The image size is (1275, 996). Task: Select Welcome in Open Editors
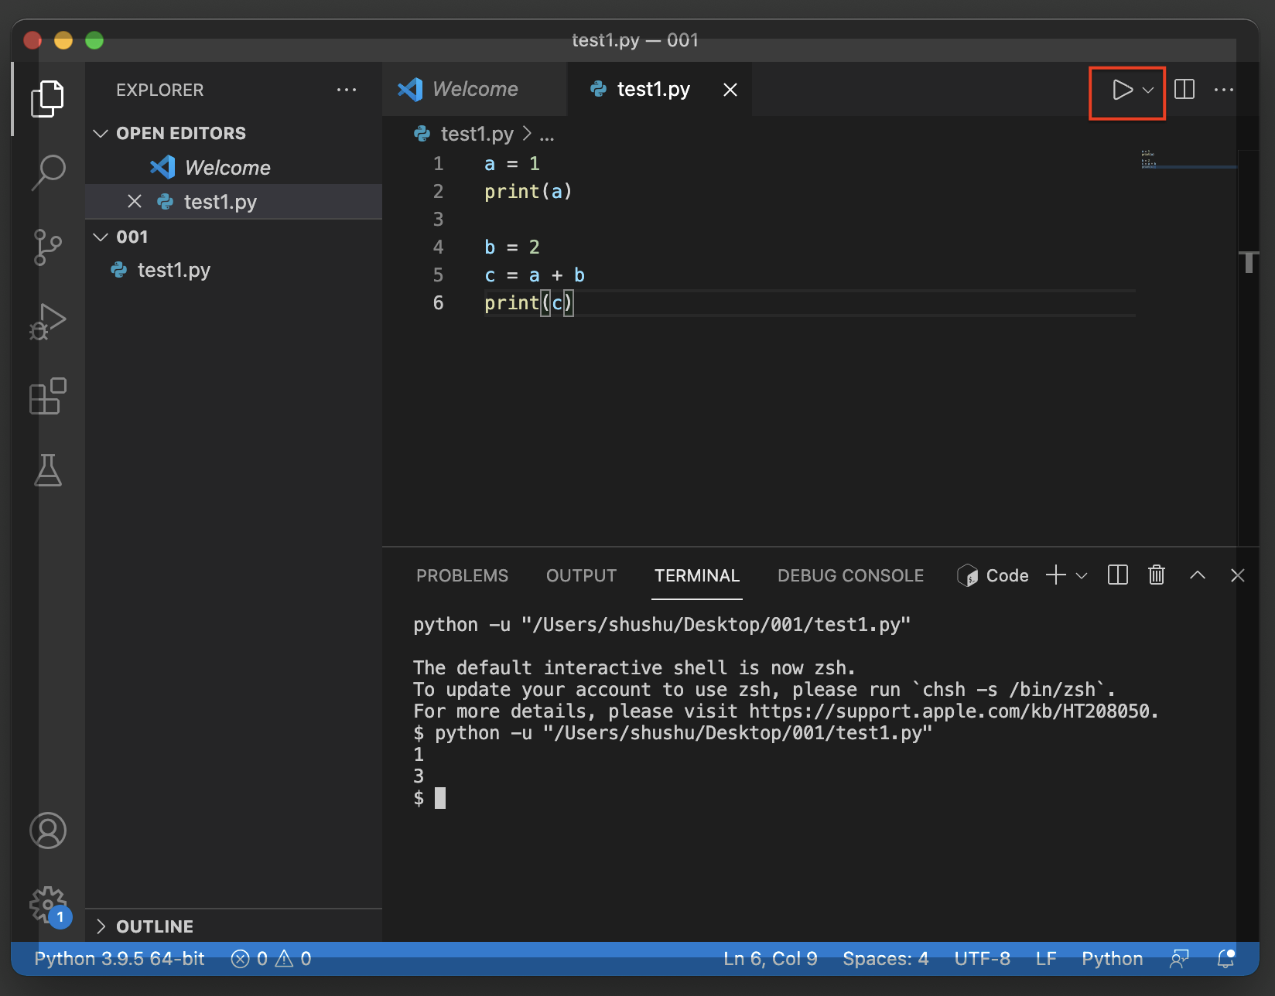pyautogui.click(x=227, y=168)
